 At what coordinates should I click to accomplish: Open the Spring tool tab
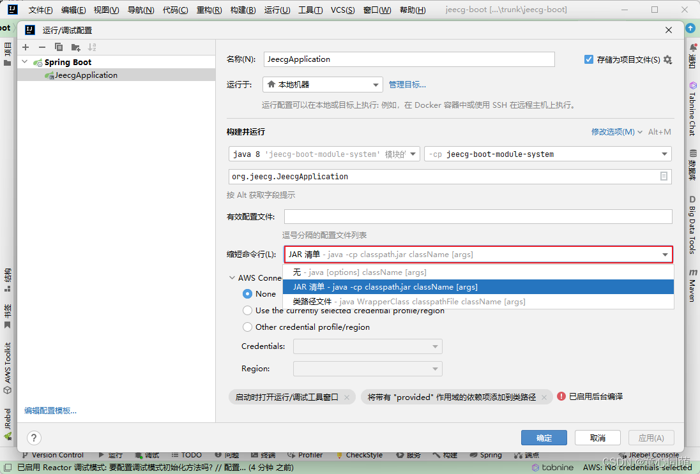[x=486, y=455]
